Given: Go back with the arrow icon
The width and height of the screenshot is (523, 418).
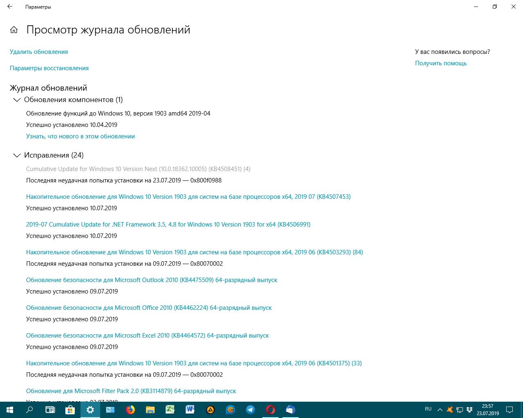Looking at the screenshot, I should (10, 7).
